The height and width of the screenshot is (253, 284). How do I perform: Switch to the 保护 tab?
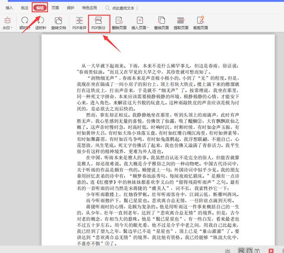point(71,8)
